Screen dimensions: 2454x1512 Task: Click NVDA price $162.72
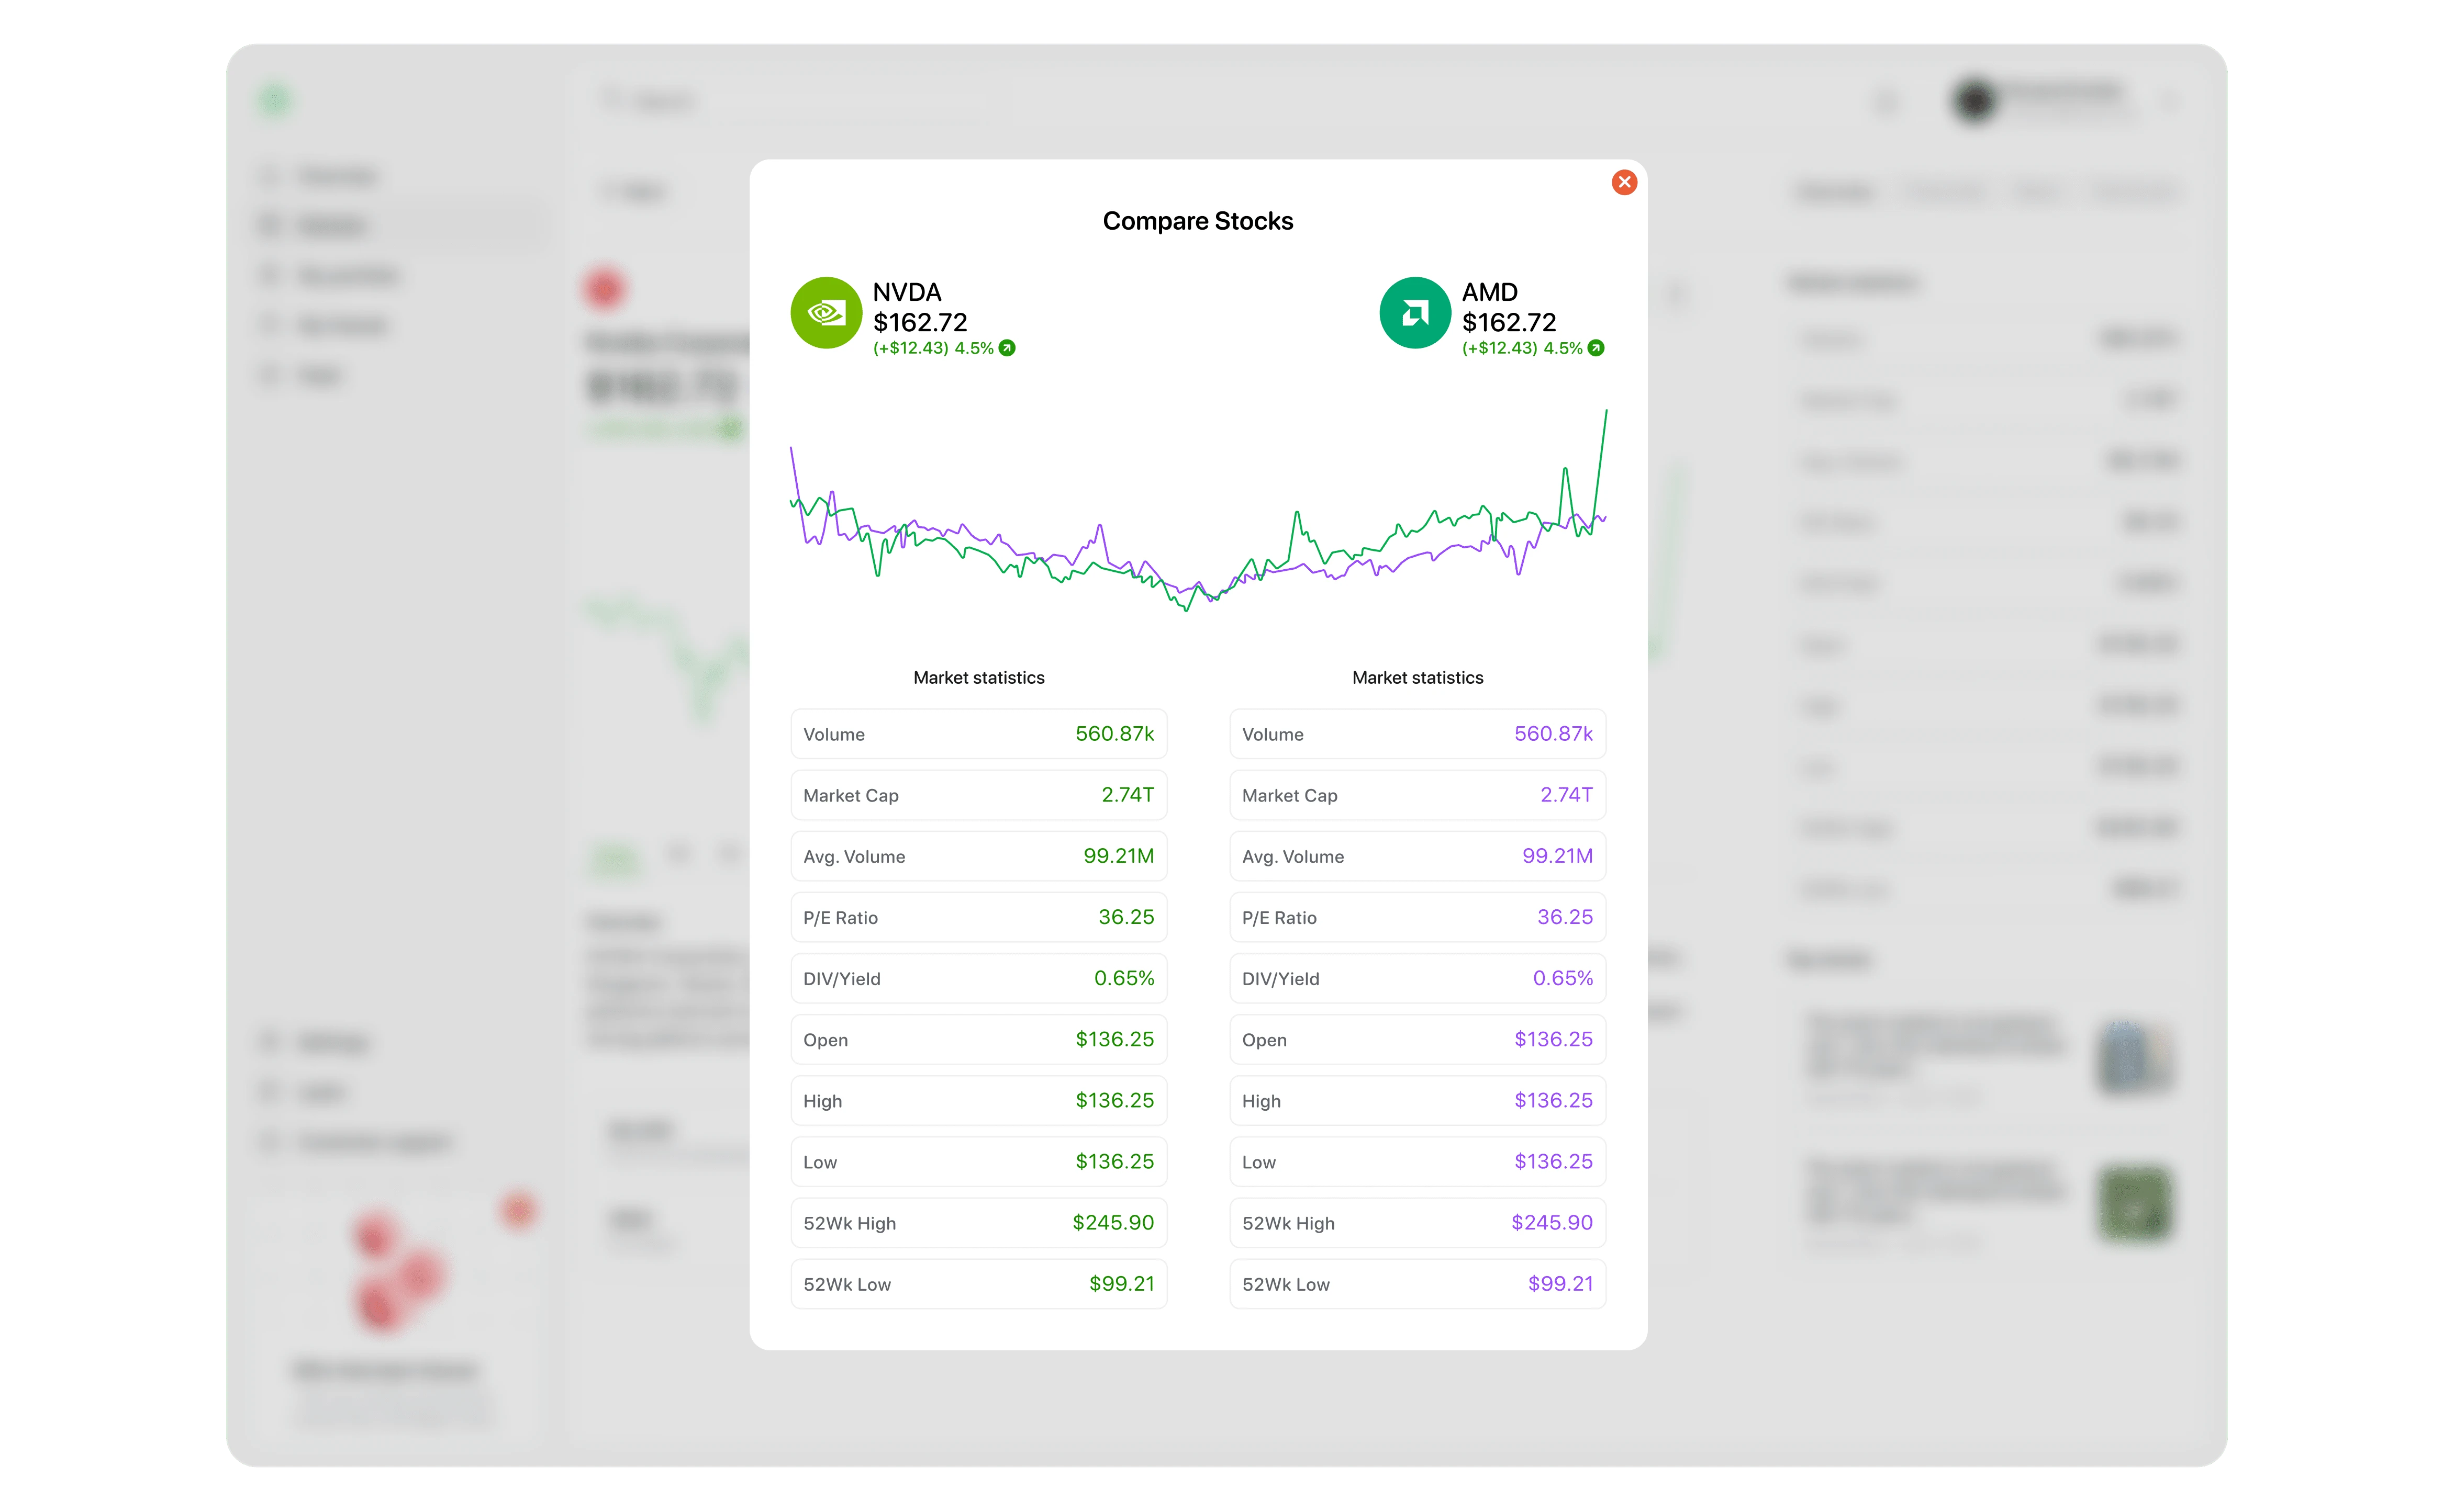(x=919, y=322)
